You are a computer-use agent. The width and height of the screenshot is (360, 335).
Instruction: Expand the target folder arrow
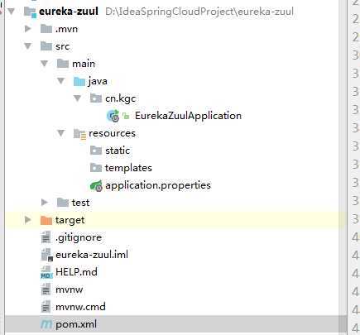(28, 220)
